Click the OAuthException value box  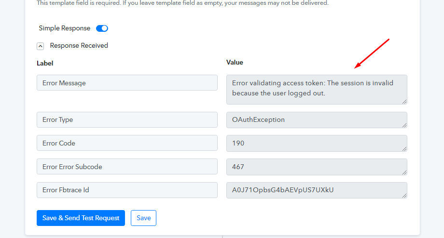[317, 120]
